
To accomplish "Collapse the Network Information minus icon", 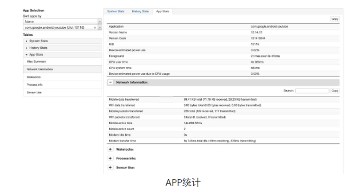I will coord(110,82).
